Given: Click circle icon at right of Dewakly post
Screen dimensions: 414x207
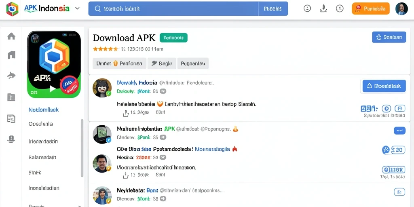Looking at the screenshot, I should [386, 108].
